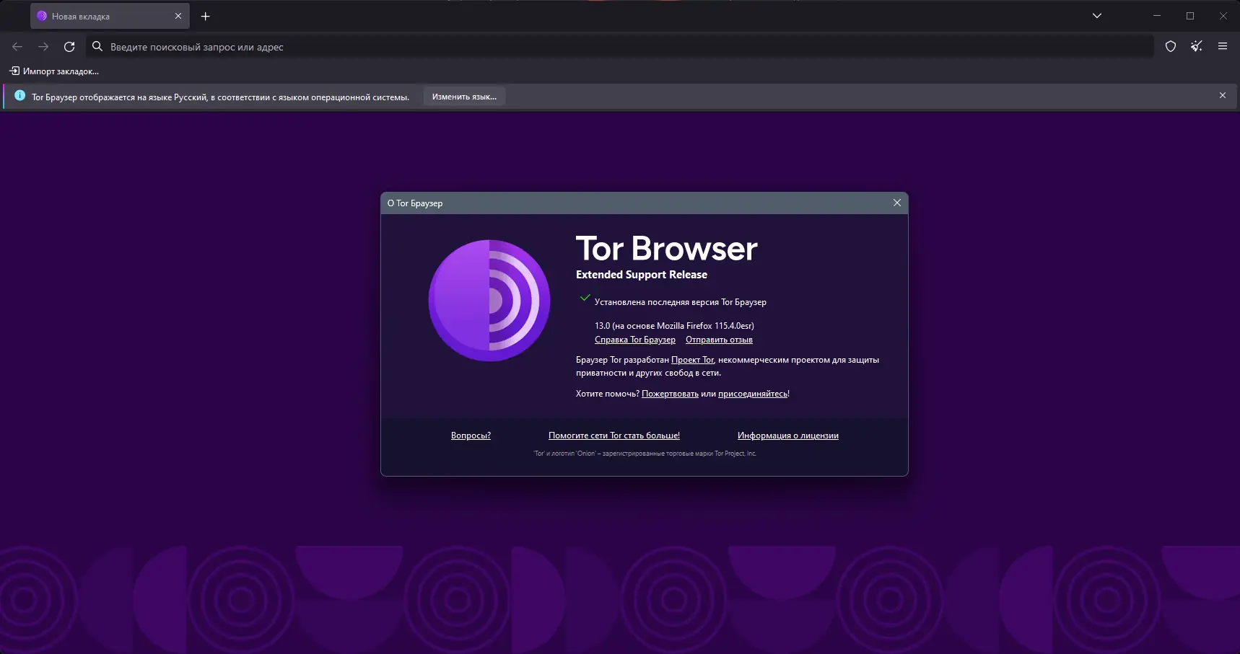The height and width of the screenshot is (654, 1240).
Task: Click the Extended Support Release text
Action: click(x=642, y=275)
